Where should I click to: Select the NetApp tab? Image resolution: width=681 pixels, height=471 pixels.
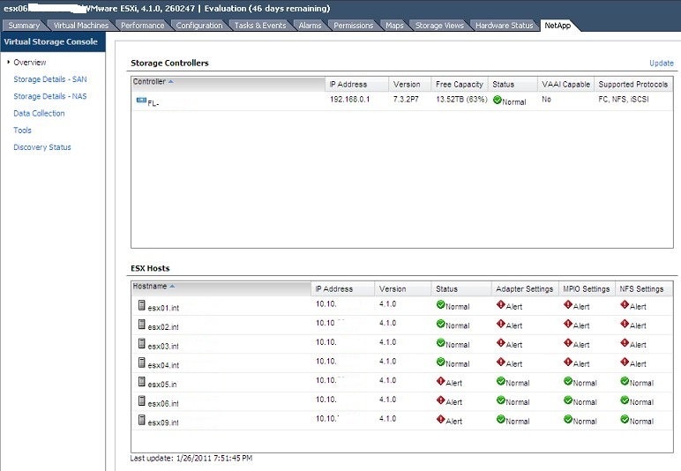[558, 26]
